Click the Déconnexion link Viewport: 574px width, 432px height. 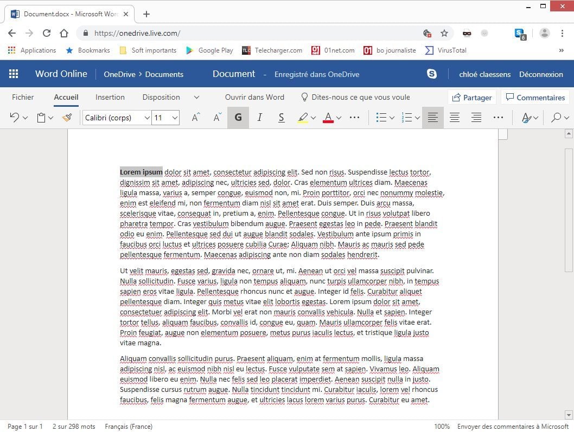point(541,74)
